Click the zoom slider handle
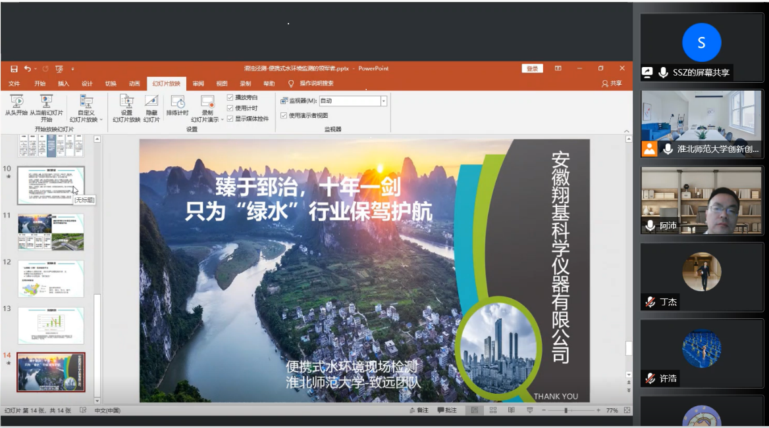The width and height of the screenshot is (769, 428). 566,410
